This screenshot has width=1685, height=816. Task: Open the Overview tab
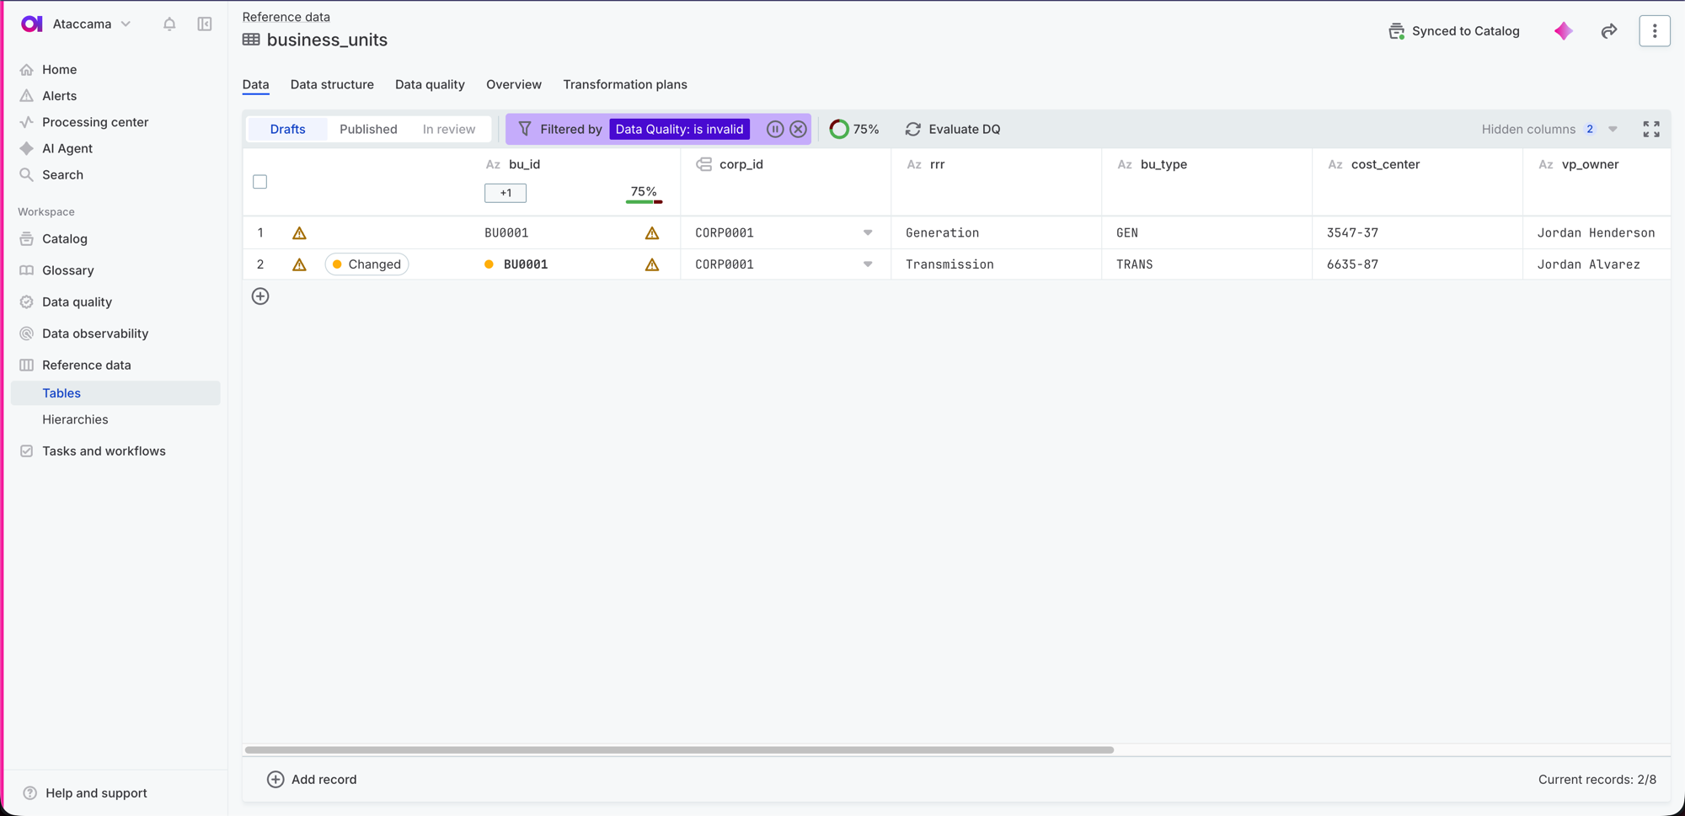tap(514, 84)
